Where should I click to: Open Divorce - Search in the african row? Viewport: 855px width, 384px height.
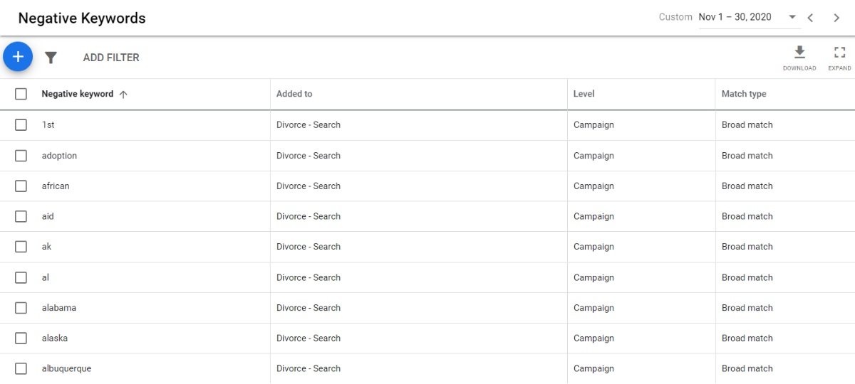tap(309, 186)
